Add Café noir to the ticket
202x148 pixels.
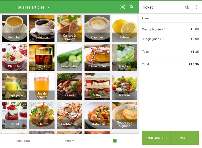pyautogui.click(x=42, y=28)
